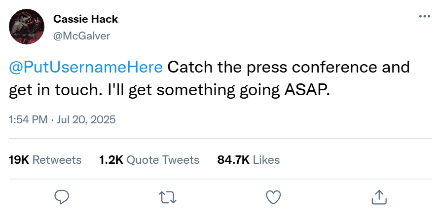Screen dimensions: 441x224
Task: Like the tweet with the heart icon
Action: tap(273, 197)
